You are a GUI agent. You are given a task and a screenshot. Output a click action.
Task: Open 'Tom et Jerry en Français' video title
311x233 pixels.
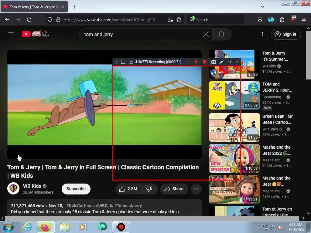277,212
